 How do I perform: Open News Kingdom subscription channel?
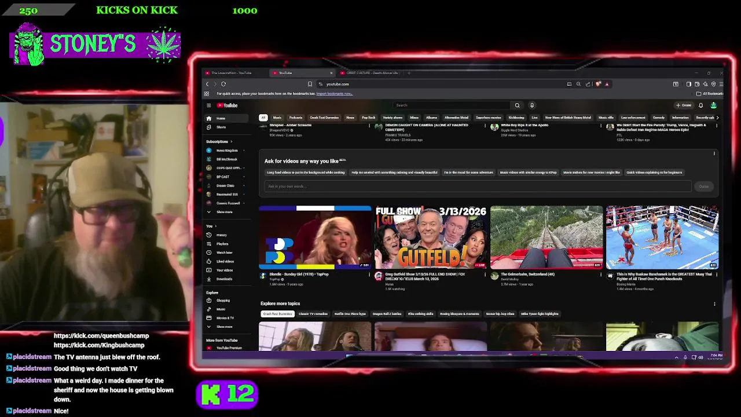[x=226, y=151]
